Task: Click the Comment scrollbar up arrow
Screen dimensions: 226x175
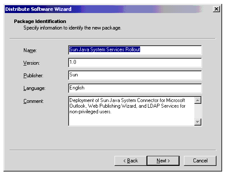Action: [x=198, y=100]
